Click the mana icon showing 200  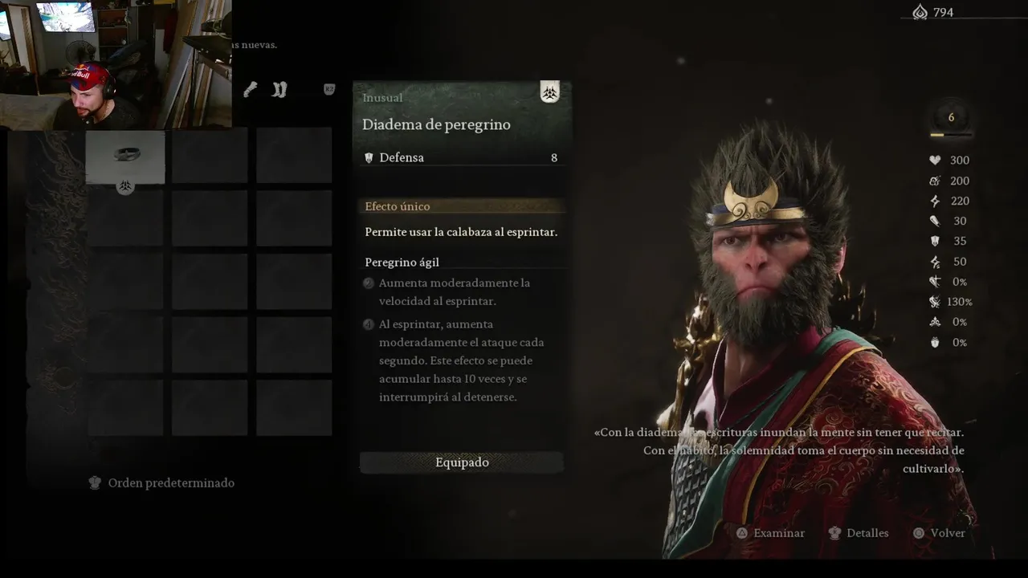click(x=935, y=181)
